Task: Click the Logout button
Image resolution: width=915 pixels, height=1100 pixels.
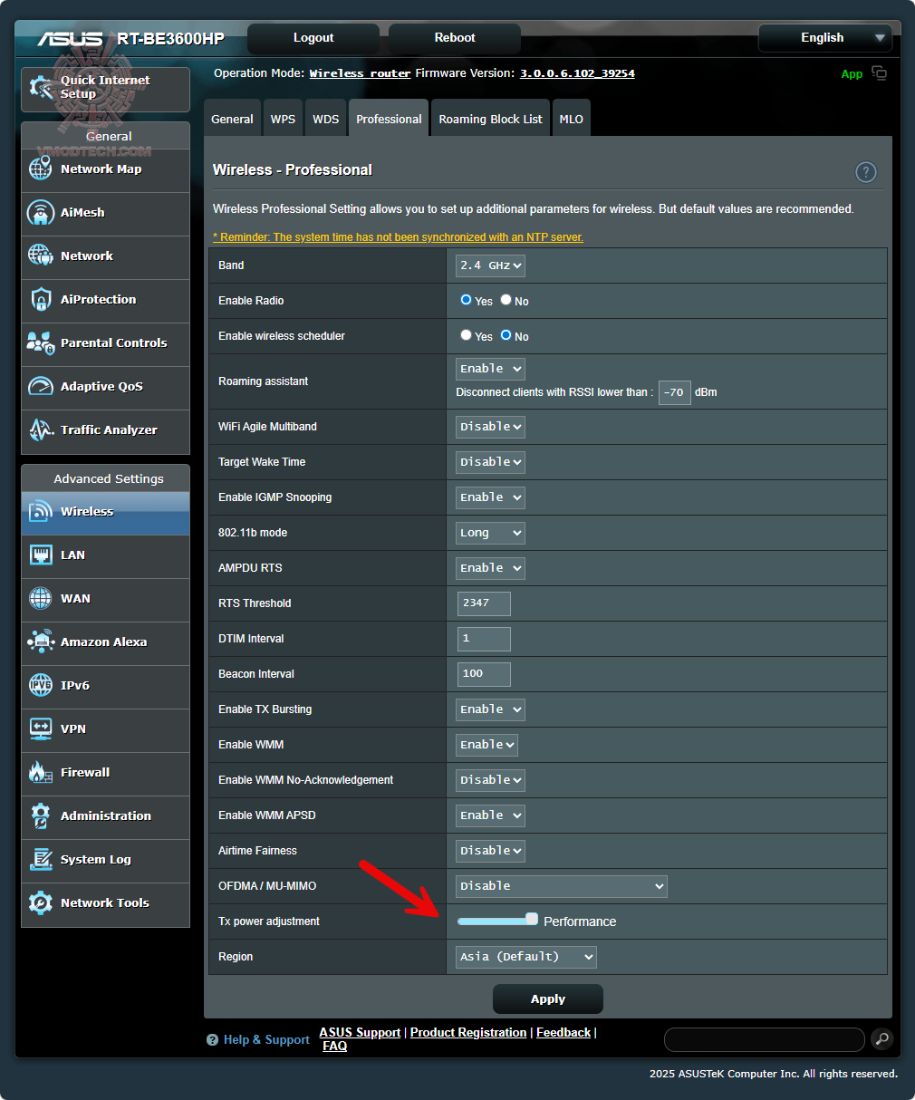Action: (x=313, y=38)
